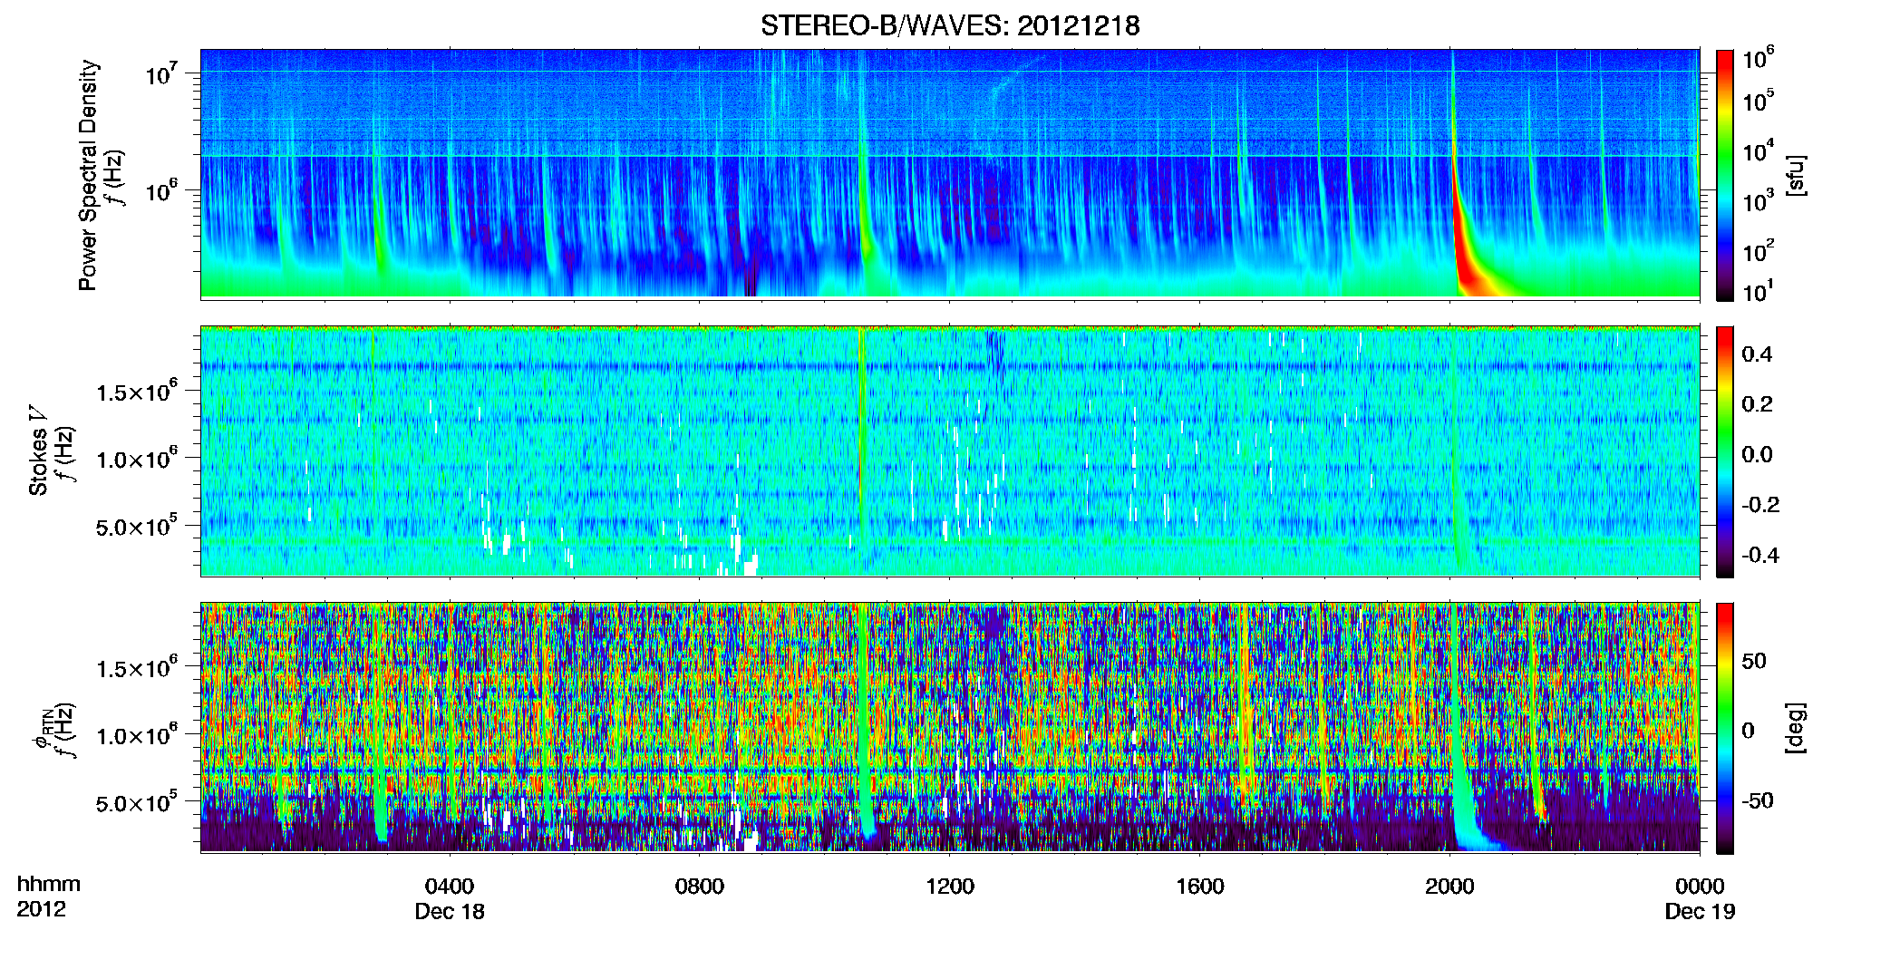The height and width of the screenshot is (979, 1900).
Task: Click the 0.4 label on Stokes V colorbar
Action: 1757,354
